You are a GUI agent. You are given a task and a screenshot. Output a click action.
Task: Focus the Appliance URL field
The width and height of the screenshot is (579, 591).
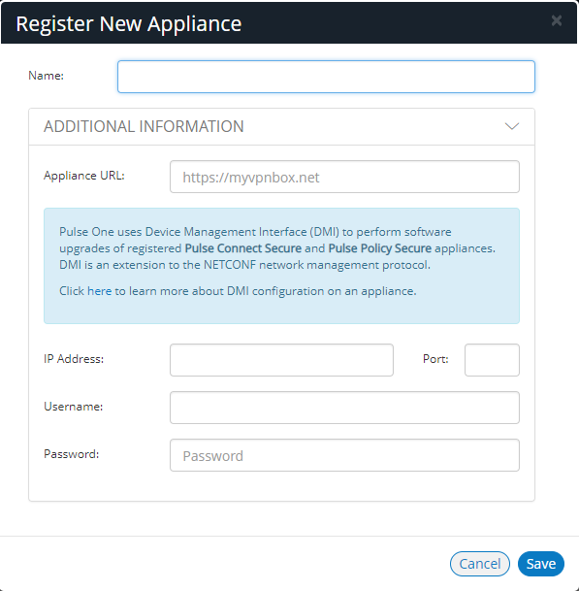[344, 177]
